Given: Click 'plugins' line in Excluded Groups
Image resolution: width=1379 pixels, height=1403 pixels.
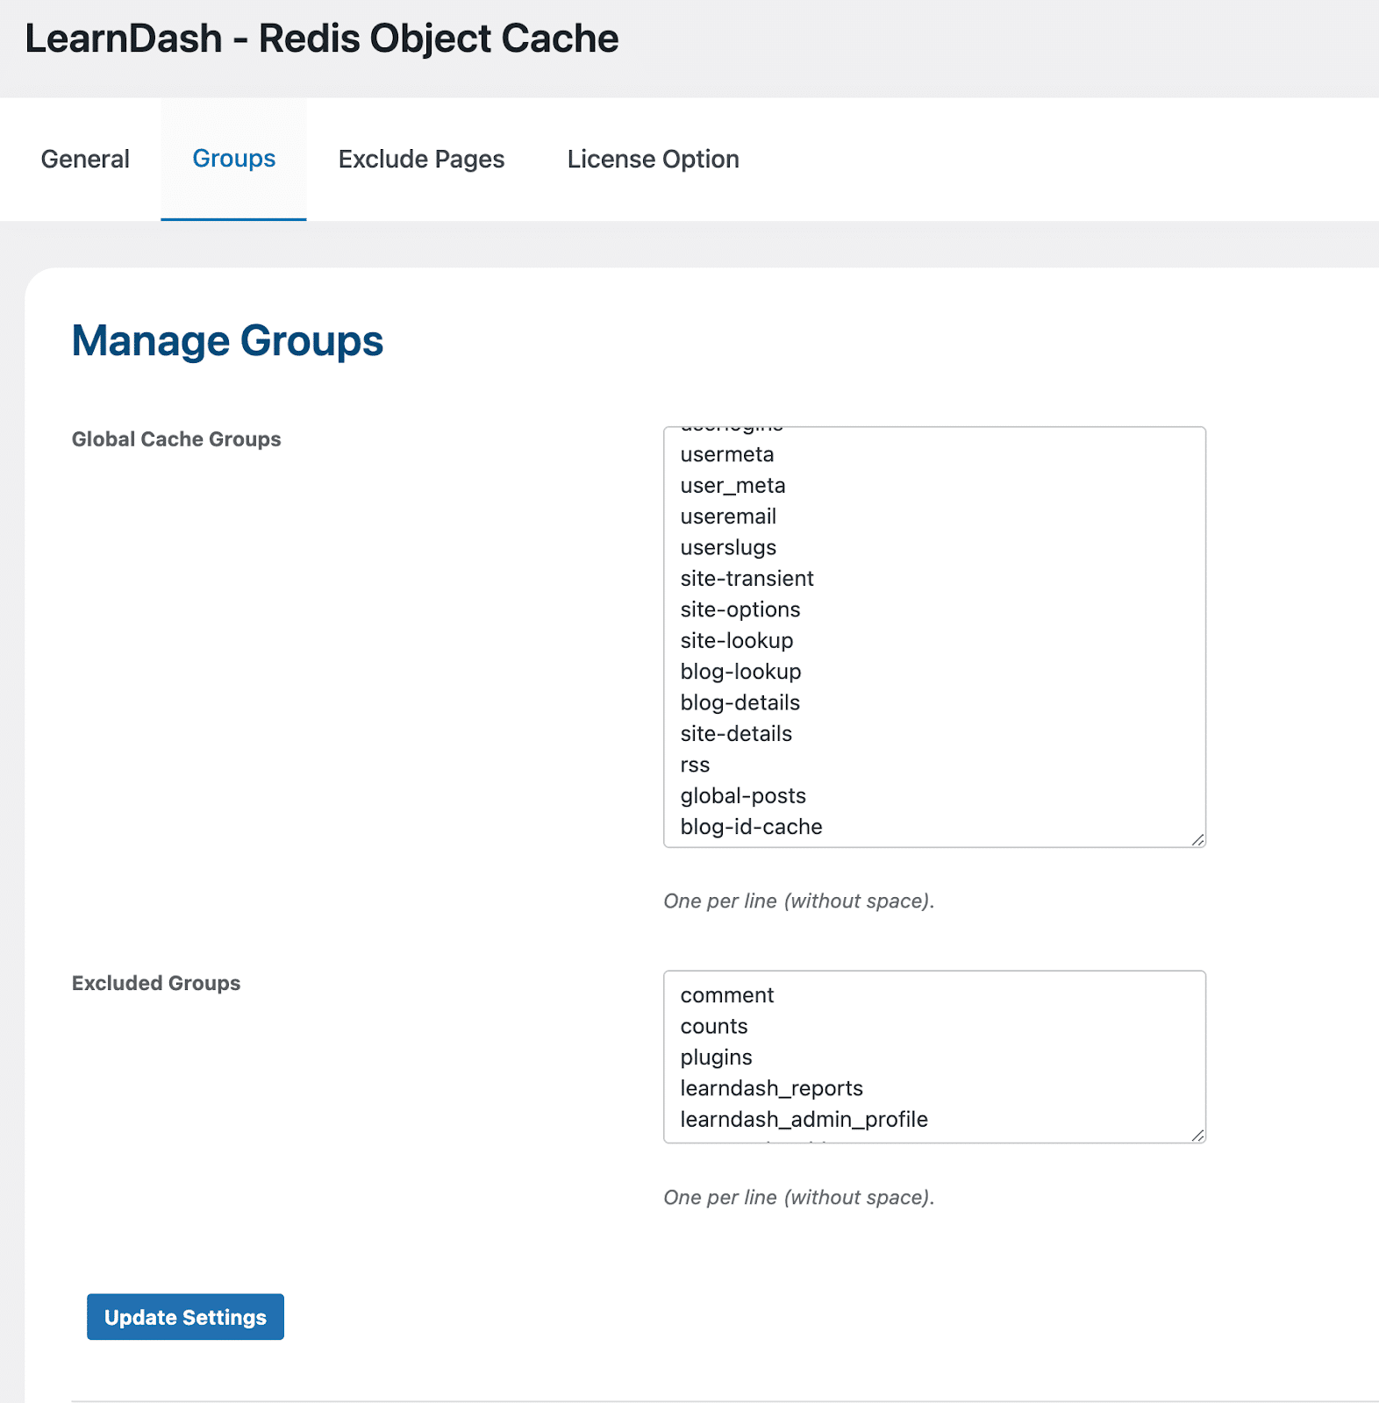Looking at the screenshot, I should (716, 1058).
